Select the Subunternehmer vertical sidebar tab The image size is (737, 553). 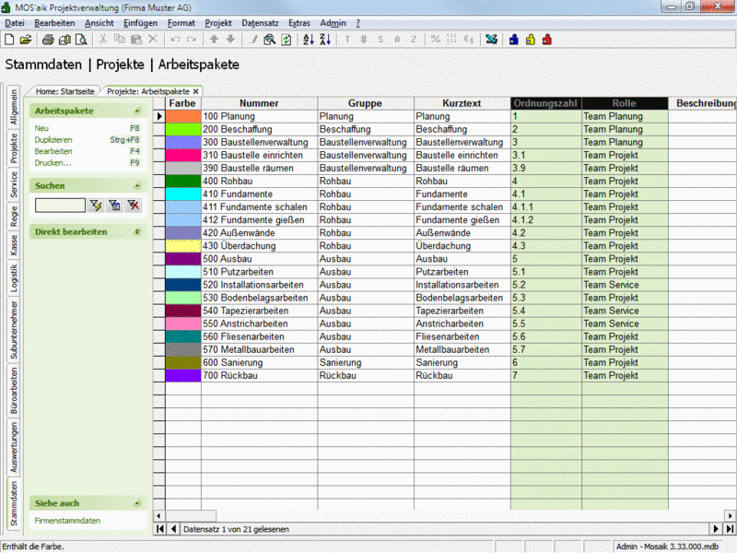[x=14, y=331]
